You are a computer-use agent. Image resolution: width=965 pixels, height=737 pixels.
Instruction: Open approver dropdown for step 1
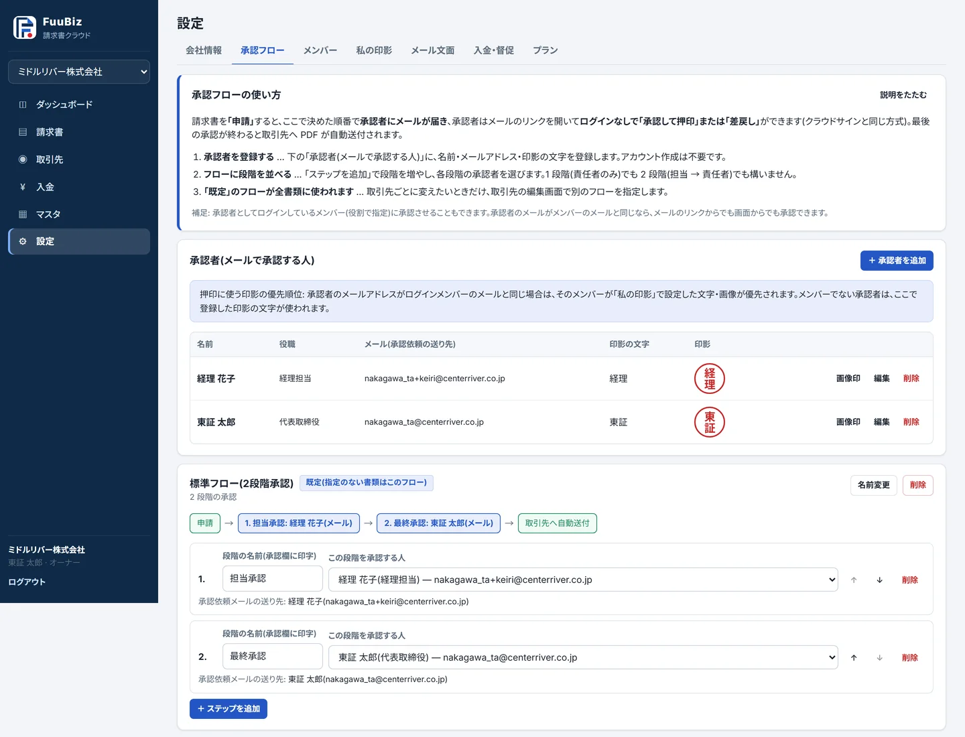point(583,580)
